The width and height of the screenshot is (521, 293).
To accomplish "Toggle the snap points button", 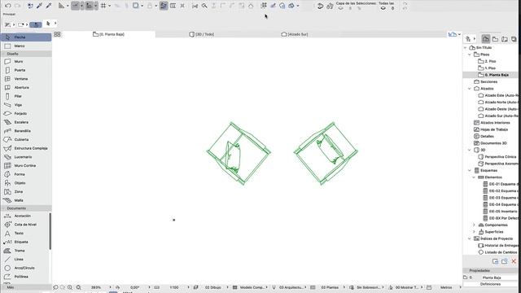I will pyautogui.click(x=89, y=6).
